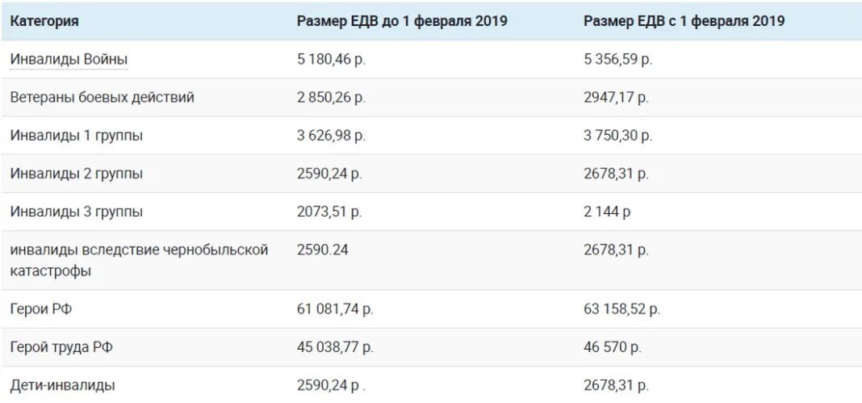Click the "Размер ЕДВ с 1 февраля 2019" header

point(684,22)
